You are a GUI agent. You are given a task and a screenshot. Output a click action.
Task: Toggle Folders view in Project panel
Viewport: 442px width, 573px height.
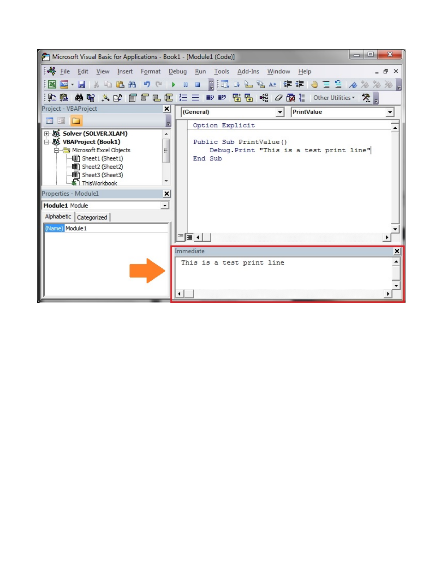(76, 121)
